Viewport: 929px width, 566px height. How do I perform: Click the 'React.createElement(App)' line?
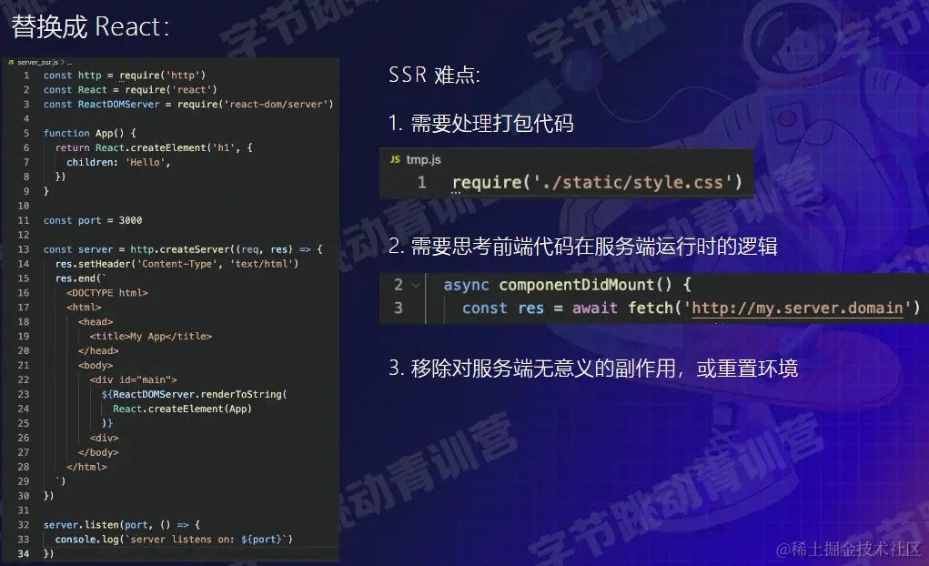click(x=183, y=409)
